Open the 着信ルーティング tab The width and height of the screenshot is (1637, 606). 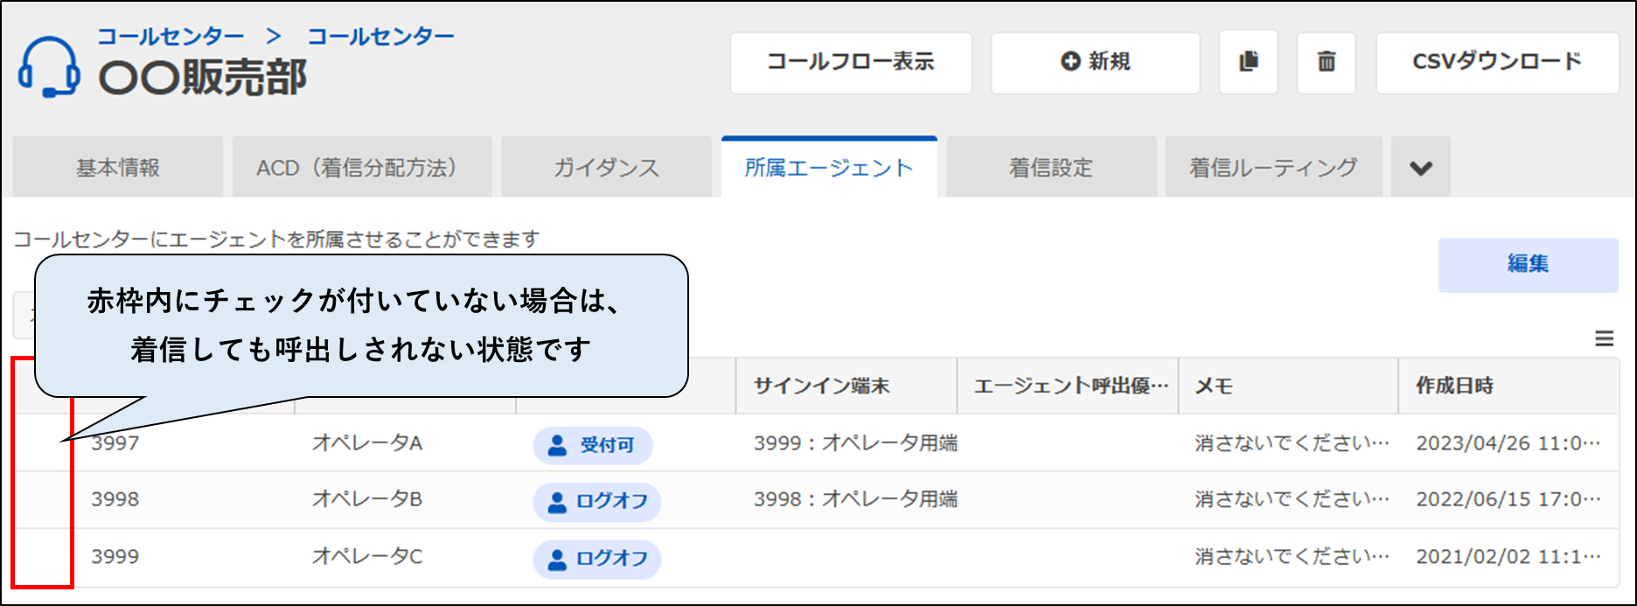pyautogui.click(x=1273, y=168)
